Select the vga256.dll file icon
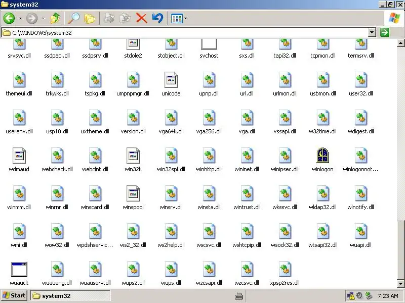Screen dimensions: 405x303 coord(209,118)
